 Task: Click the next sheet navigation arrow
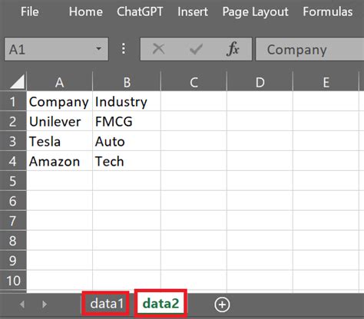45,304
